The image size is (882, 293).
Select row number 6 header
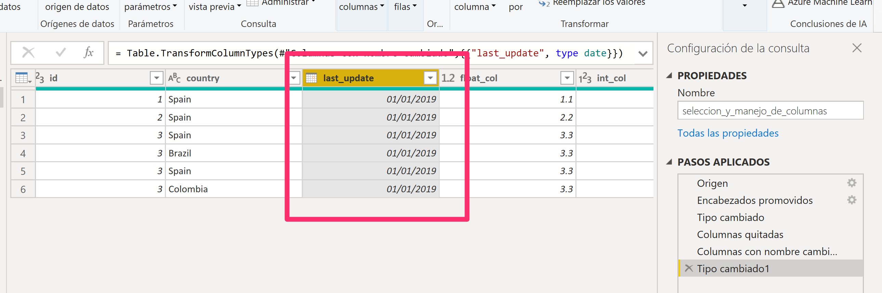[23, 189]
